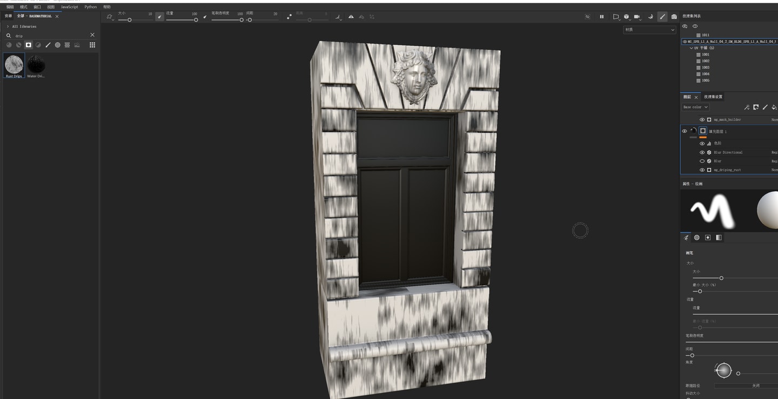The image size is (778, 399).
Task: Open the Python menu
Action: (91, 7)
